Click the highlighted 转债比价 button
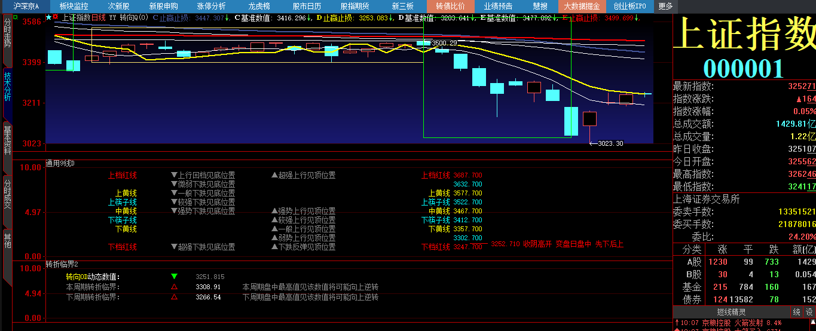816x331 pixels. tap(450, 6)
